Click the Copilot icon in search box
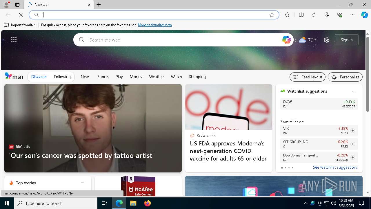The height and width of the screenshot is (209, 371). pos(286,40)
